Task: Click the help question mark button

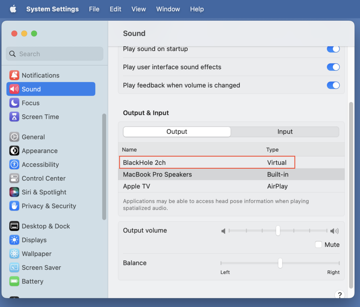Action: coord(340,295)
